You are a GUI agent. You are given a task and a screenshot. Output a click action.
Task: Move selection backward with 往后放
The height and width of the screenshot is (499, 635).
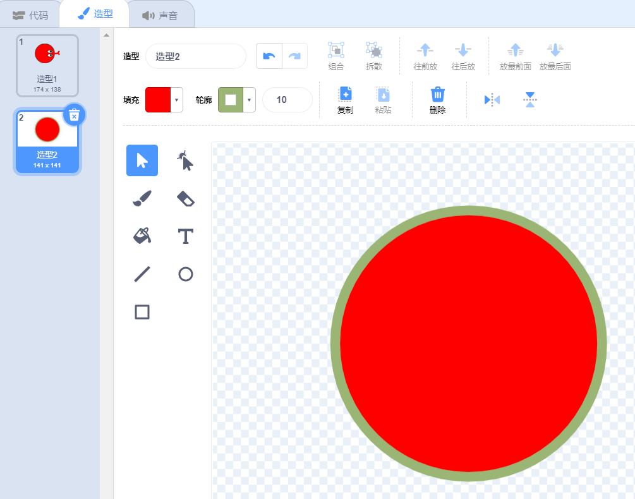[463, 56]
